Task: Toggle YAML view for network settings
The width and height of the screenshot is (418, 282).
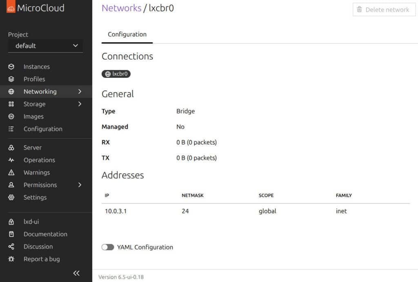Action: [108, 247]
